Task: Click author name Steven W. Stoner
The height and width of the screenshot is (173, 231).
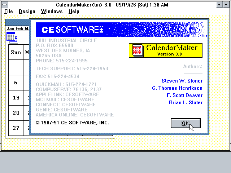Action: pyautogui.click(x=182, y=81)
